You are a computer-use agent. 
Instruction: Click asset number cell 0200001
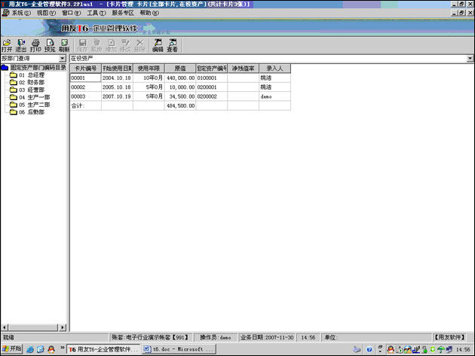click(x=211, y=87)
